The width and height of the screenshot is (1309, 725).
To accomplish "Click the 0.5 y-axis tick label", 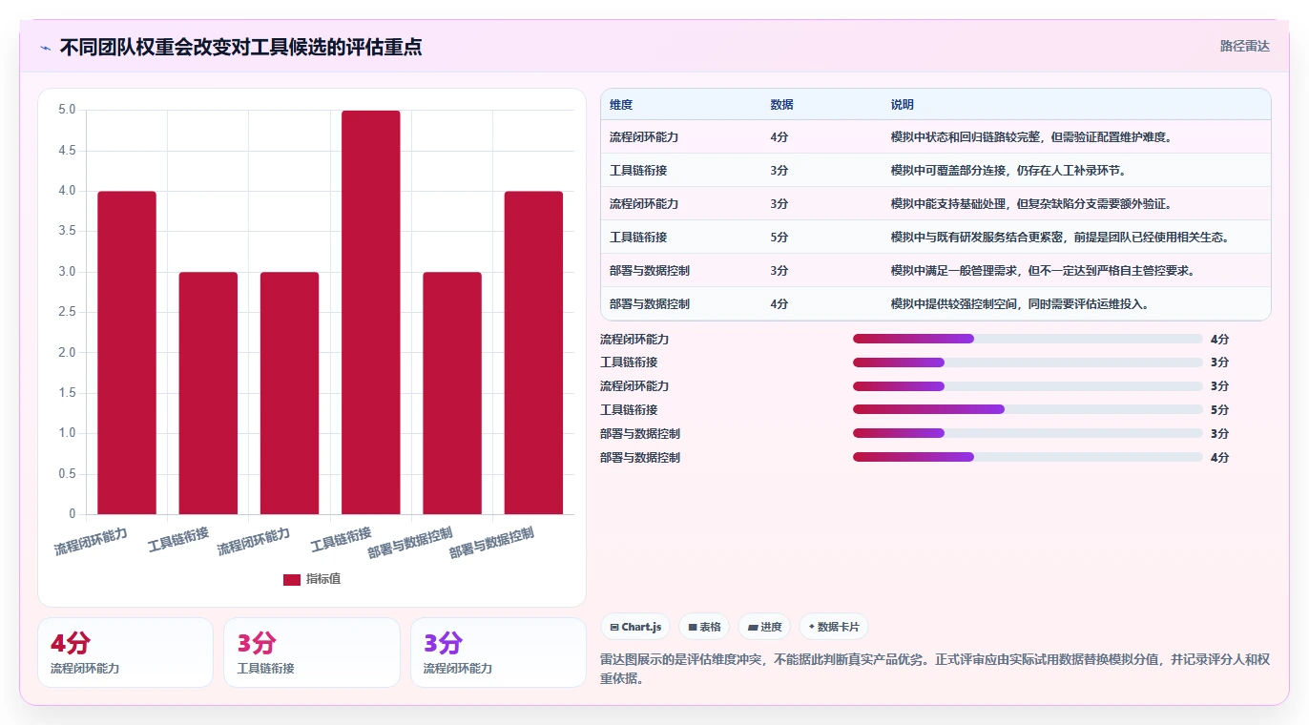I will (67, 474).
